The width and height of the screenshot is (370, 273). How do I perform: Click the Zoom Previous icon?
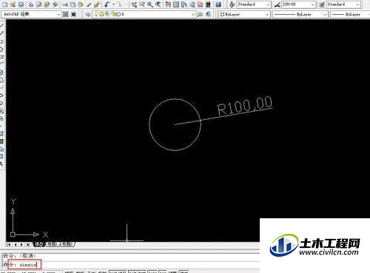tap(158, 4)
